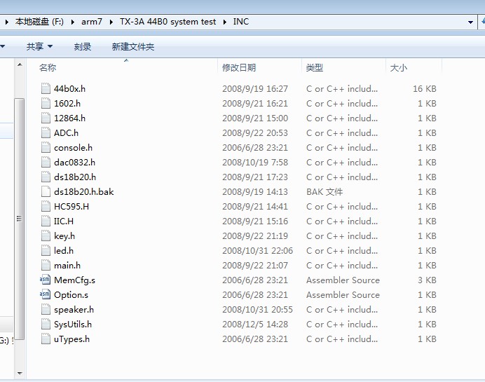Select the SysUtils.h file icon
The width and height of the screenshot is (485, 382).
(x=46, y=324)
